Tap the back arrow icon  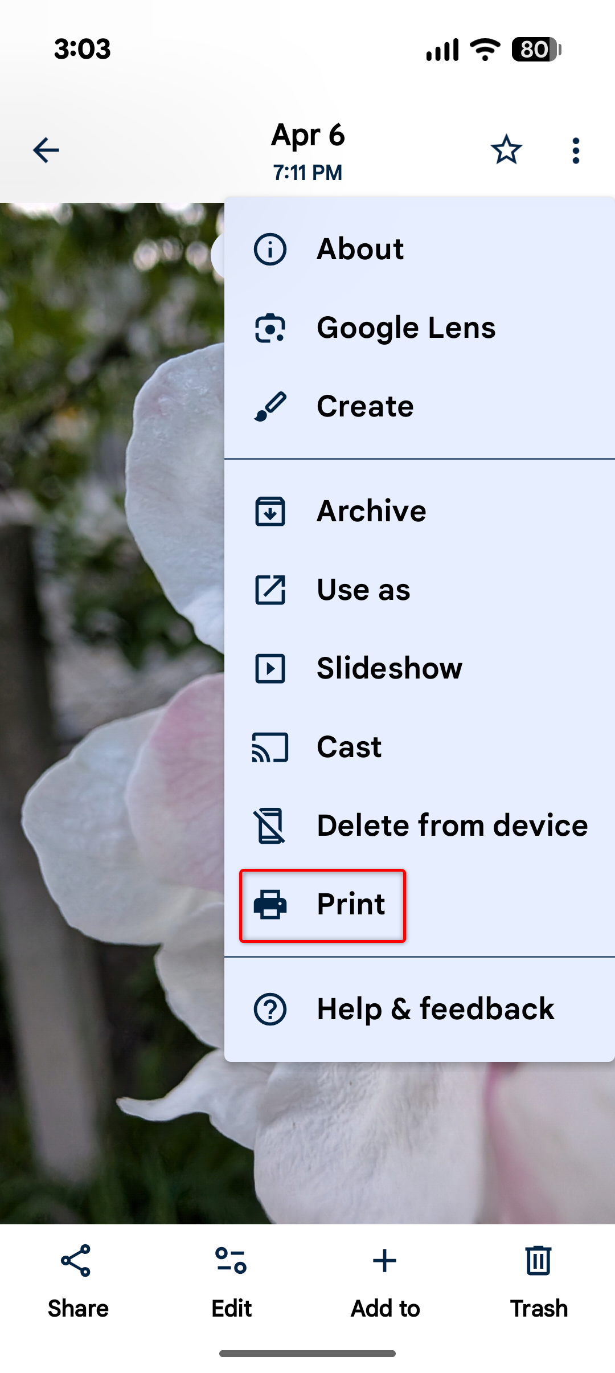(46, 150)
